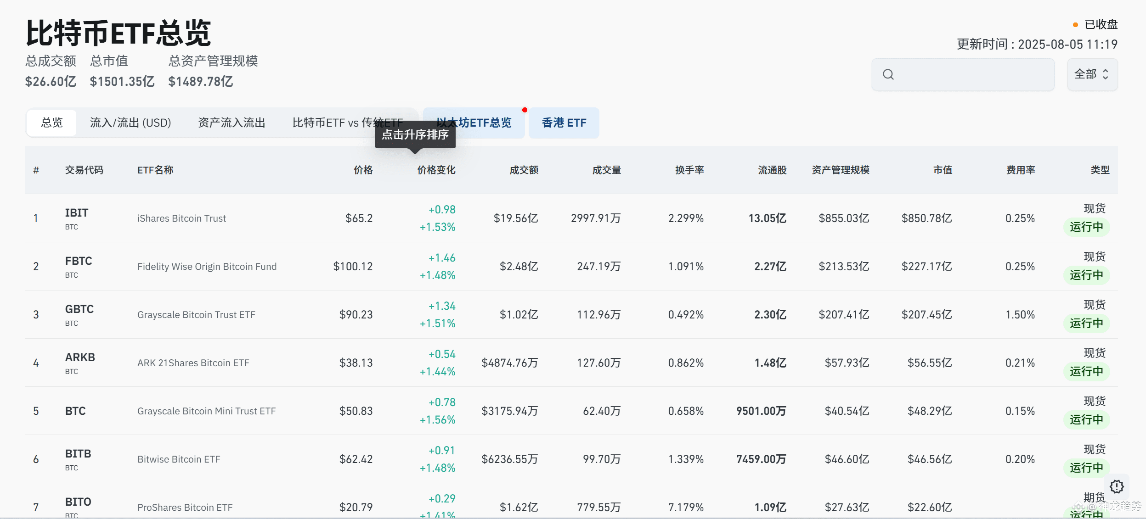Open the IBIT ticker link

click(x=76, y=213)
